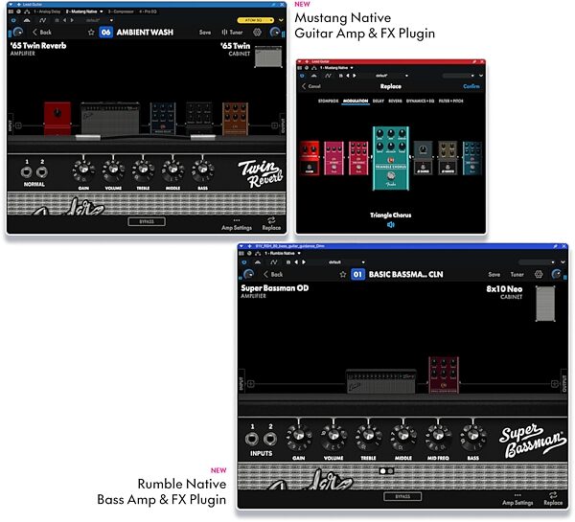Switch to the DELAY category tab

point(379,101)
